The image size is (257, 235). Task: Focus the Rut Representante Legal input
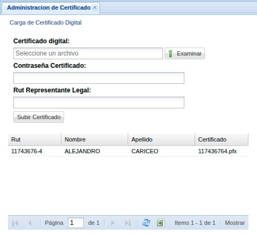(99, 103)
